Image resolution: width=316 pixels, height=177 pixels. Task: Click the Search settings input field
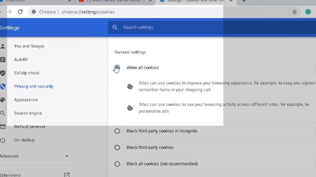tap(212, 28)
